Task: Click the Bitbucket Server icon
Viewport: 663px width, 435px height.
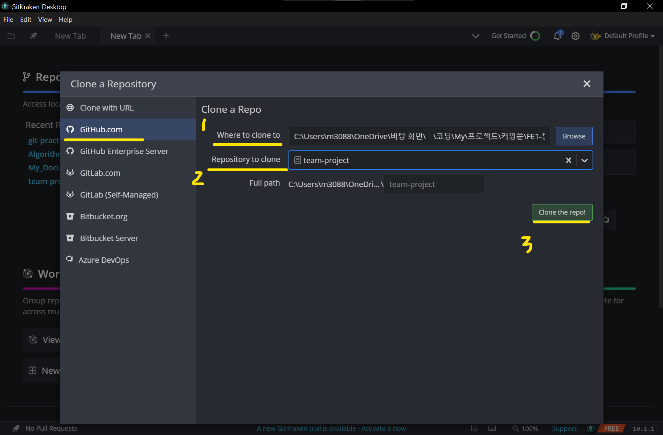Action: [x=70, y=238]
